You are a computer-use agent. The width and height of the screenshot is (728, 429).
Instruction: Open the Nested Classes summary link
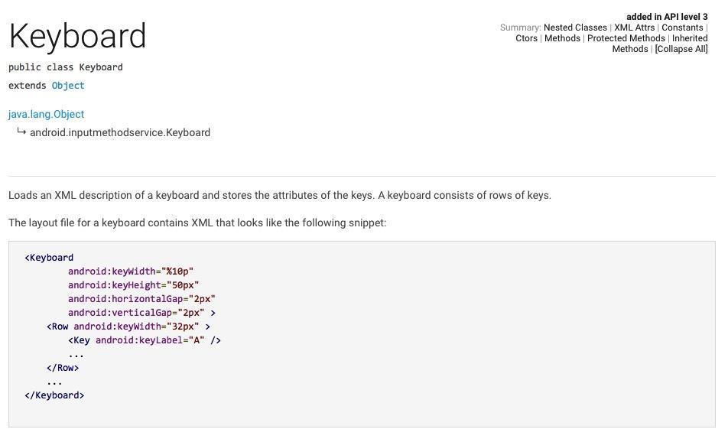coord(575,28)
